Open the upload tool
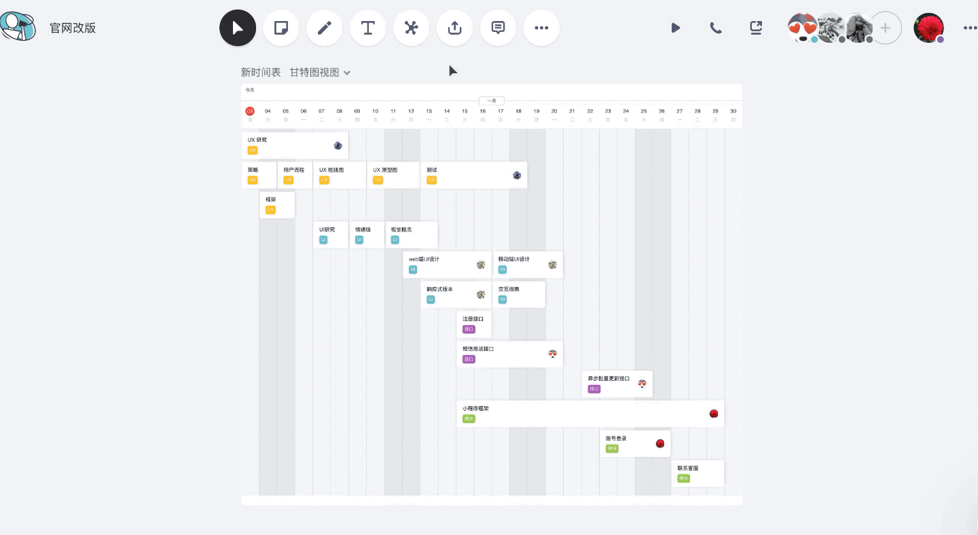Screen dimensions: 978x535 [x=455, y=28]
